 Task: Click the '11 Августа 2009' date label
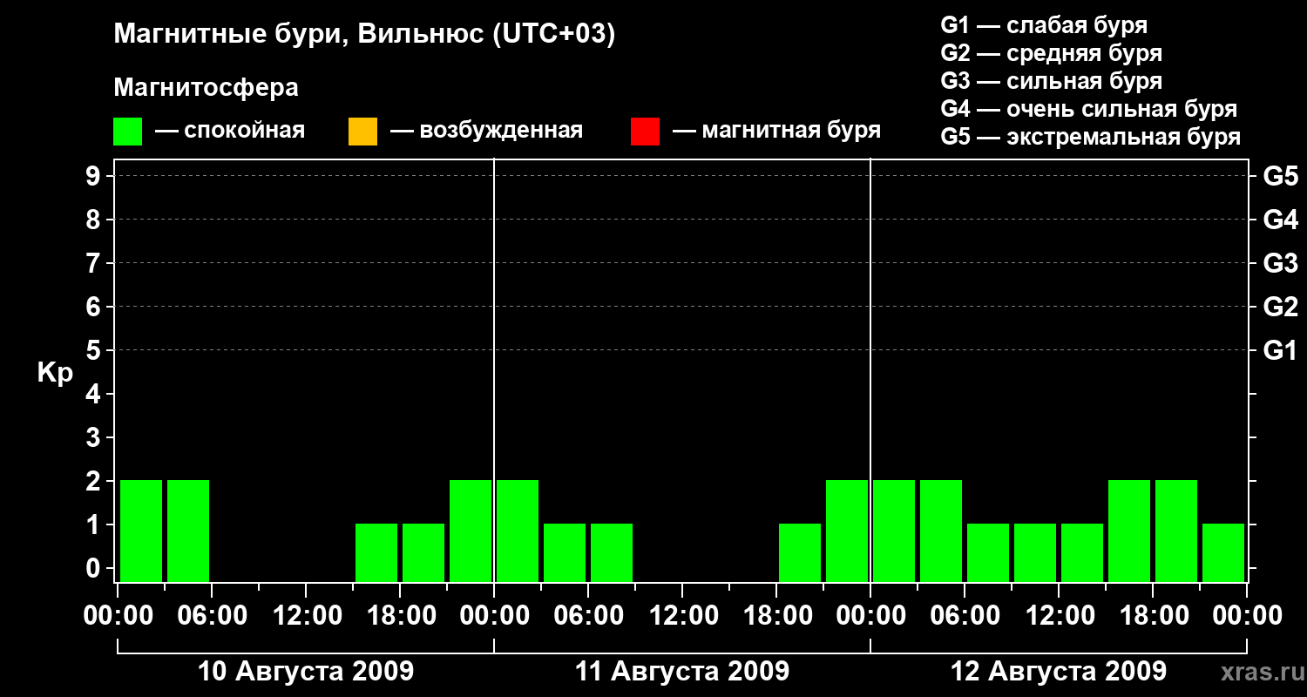pos(682,672)
